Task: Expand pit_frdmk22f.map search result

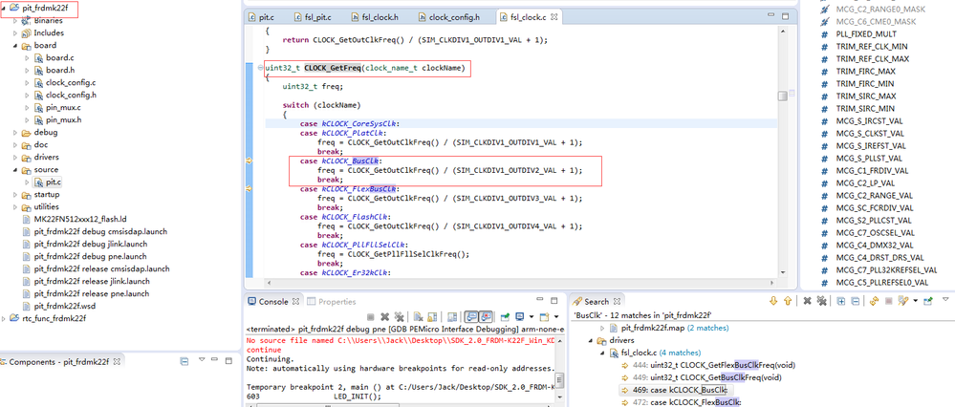Action: [x=602, y=328]
